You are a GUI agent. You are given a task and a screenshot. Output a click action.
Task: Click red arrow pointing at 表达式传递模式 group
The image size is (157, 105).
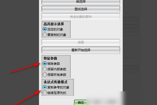pyautogui.click(x=28, y=98)
